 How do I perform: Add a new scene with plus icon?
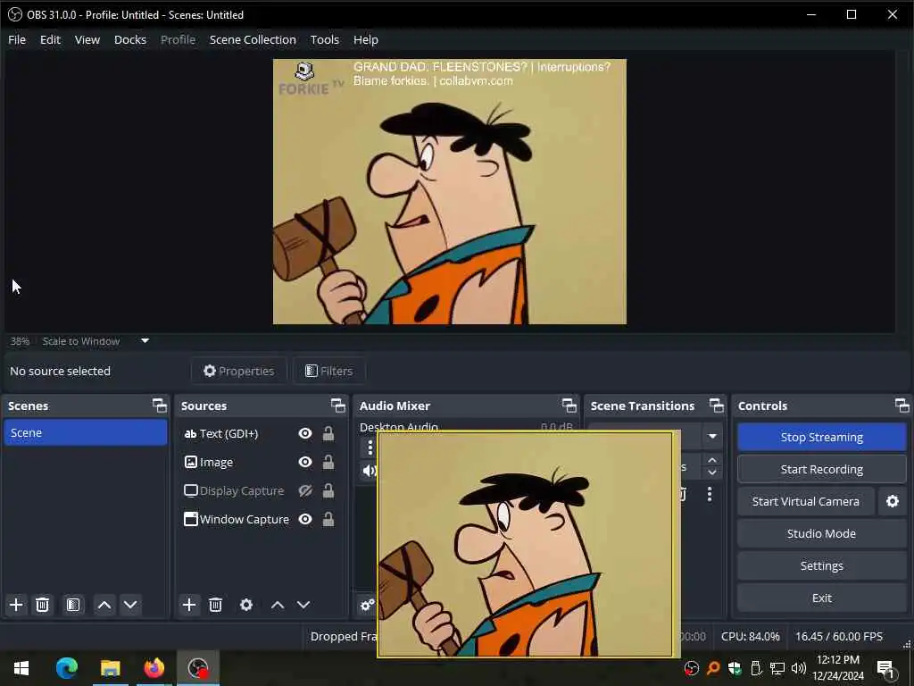16,605
